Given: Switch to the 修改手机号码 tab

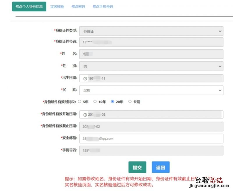Looking at the screenshot, I should click(x=103, y=6).
